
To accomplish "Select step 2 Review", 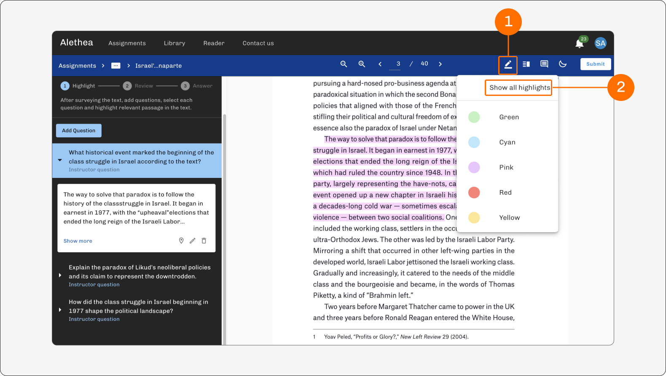I will click(138, 86).
